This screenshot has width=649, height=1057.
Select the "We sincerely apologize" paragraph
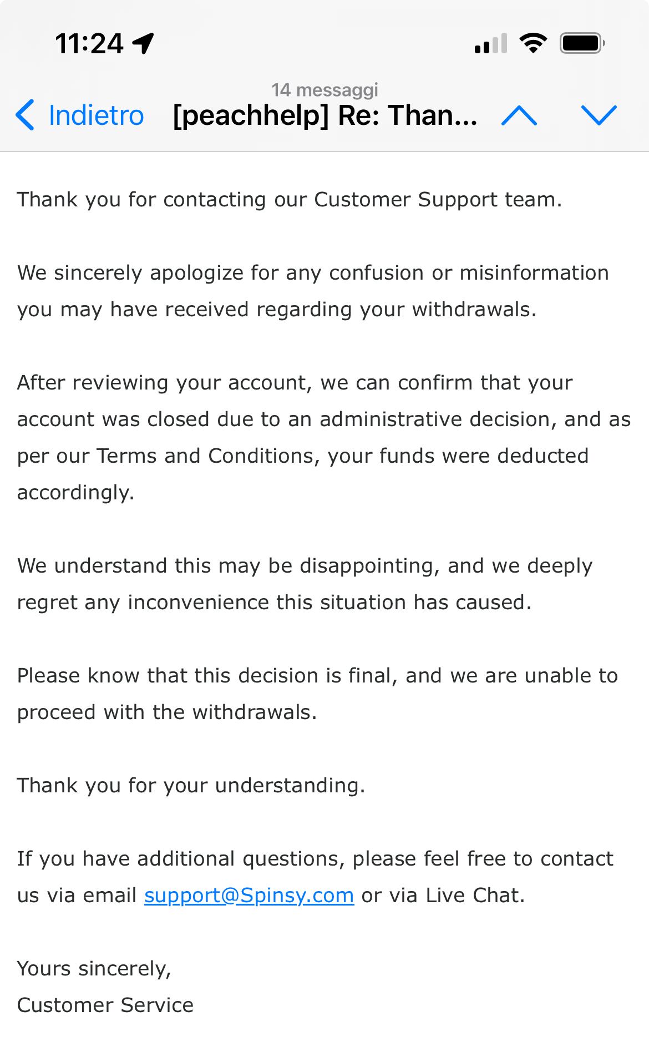[313, 291]
